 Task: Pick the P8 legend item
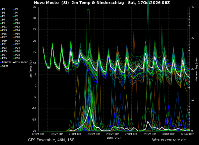point(16,20)
